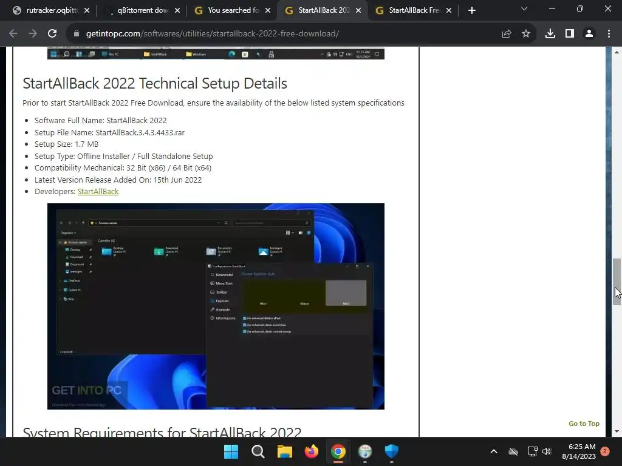This screenshot has height=466, width=622.
Task: Select the 'Latest Version Release Added On' line
Action: [118, 180]
